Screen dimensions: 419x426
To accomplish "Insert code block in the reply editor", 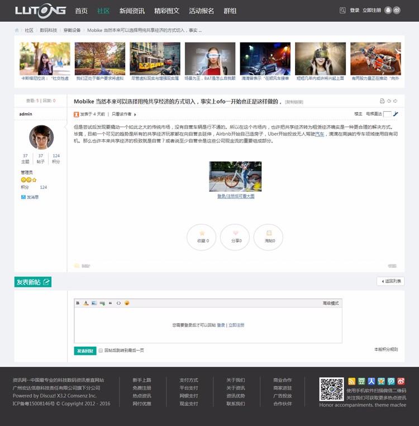I will (x=118, y=303).
